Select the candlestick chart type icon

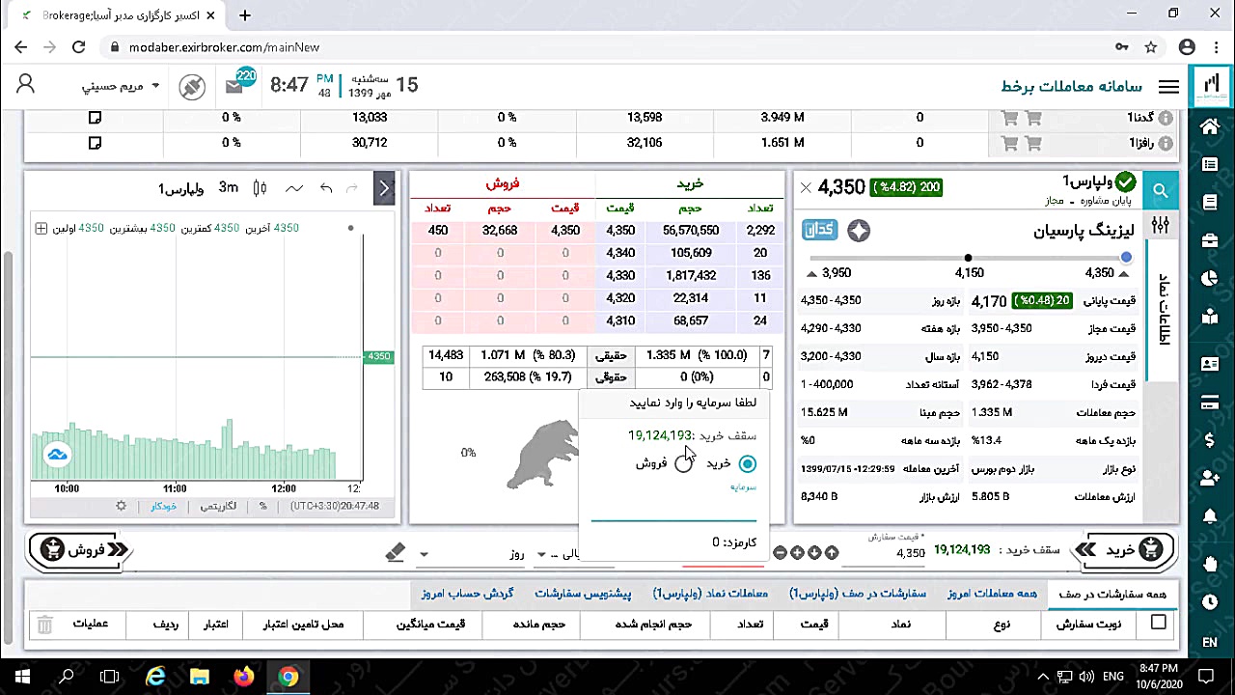[259, 188]
